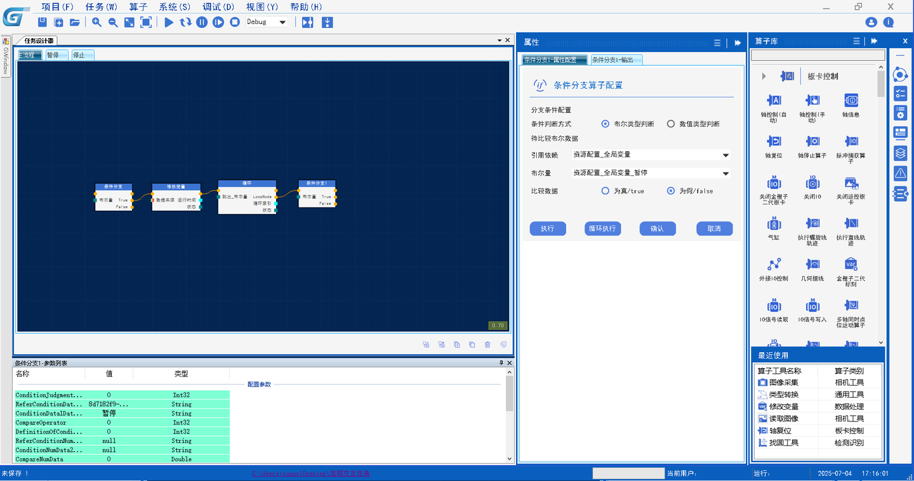Collapse the 板卡控制 category arrow
Viewport: 914px width, 481px height.
click(x=764, y=76)
